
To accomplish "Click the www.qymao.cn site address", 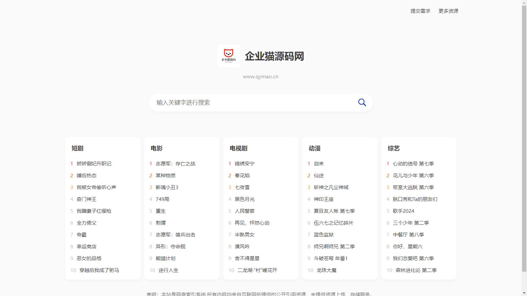I will [x=261, y=77].
